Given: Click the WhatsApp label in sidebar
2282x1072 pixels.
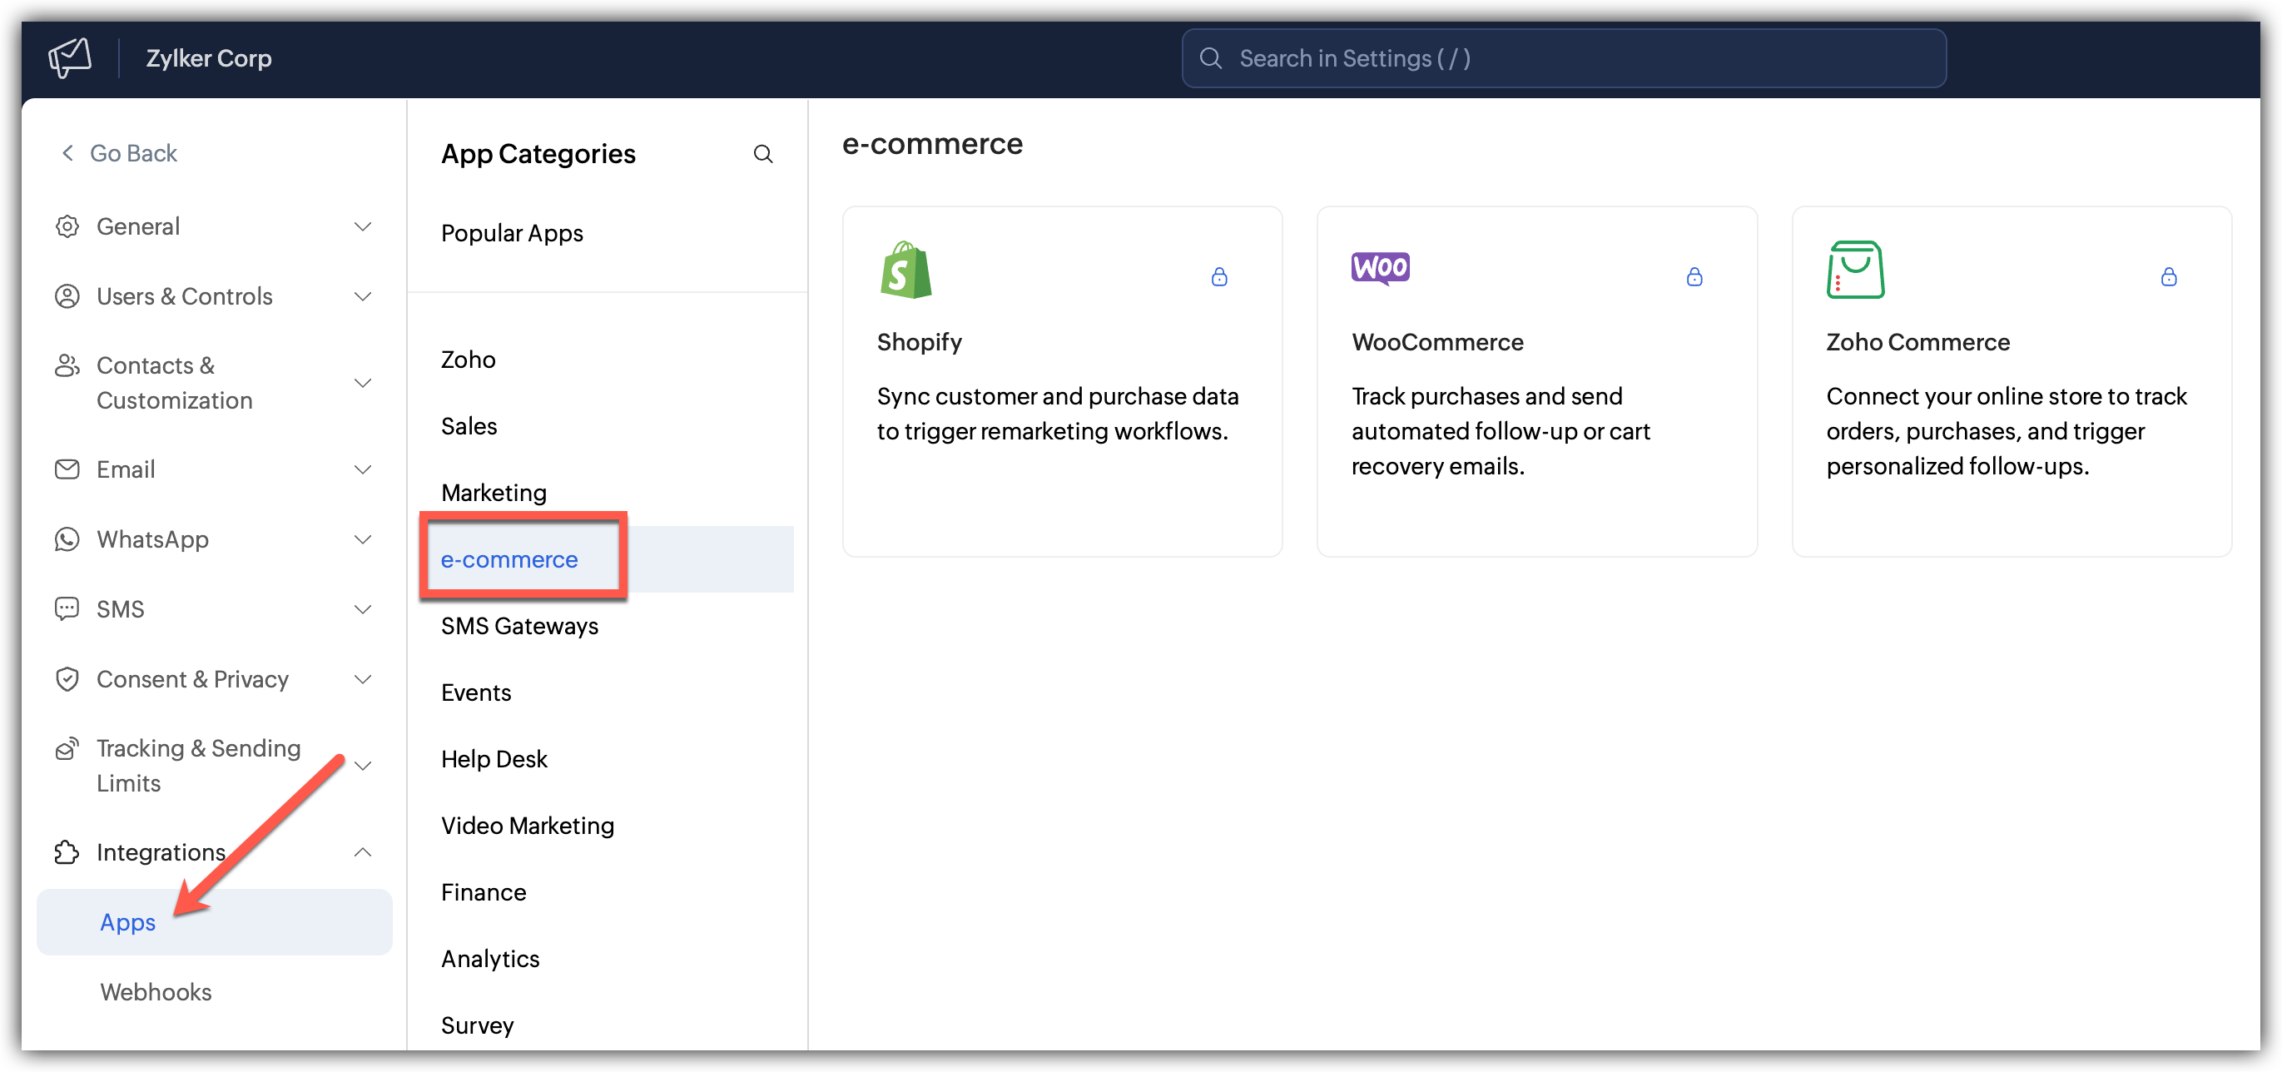Looking at the screenshot, I should pyautogui.click(x=152, y=539).
